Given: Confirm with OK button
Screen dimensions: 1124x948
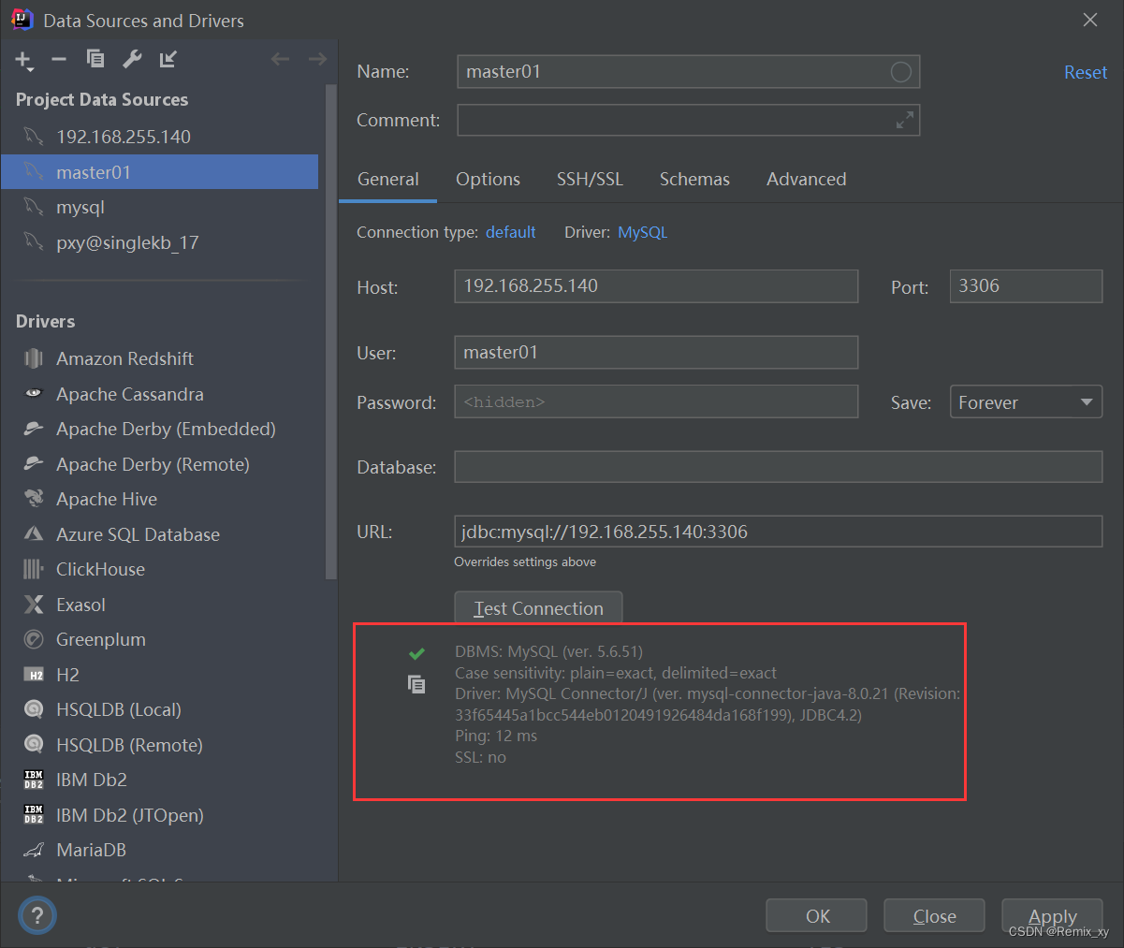Looking at the screenshot, I should coord(817,916).
